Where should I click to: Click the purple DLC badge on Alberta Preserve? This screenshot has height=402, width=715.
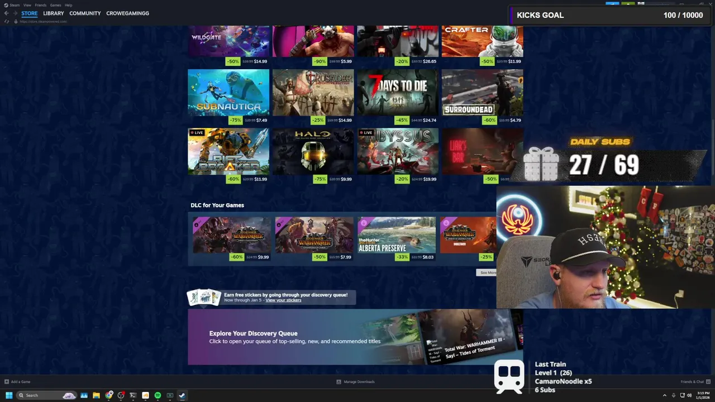(364, 223)
